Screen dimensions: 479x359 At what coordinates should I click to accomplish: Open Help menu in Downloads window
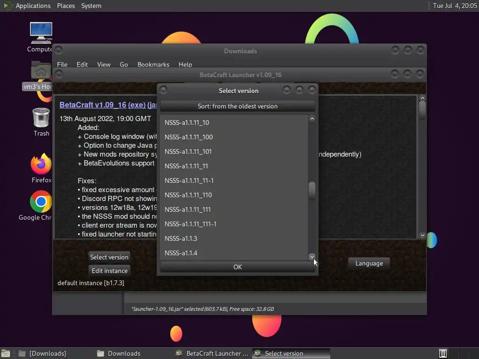click(185, 65)
